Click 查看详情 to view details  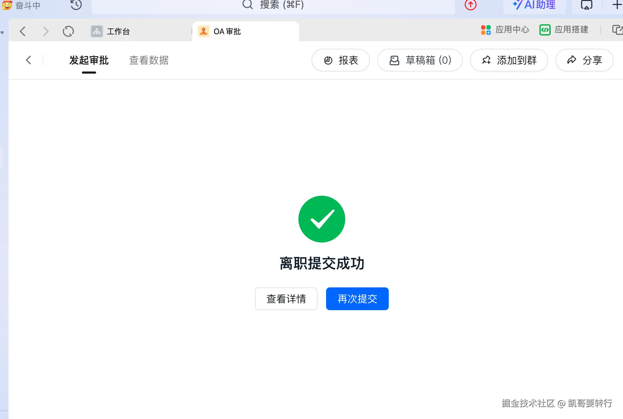tap(286, 299)
